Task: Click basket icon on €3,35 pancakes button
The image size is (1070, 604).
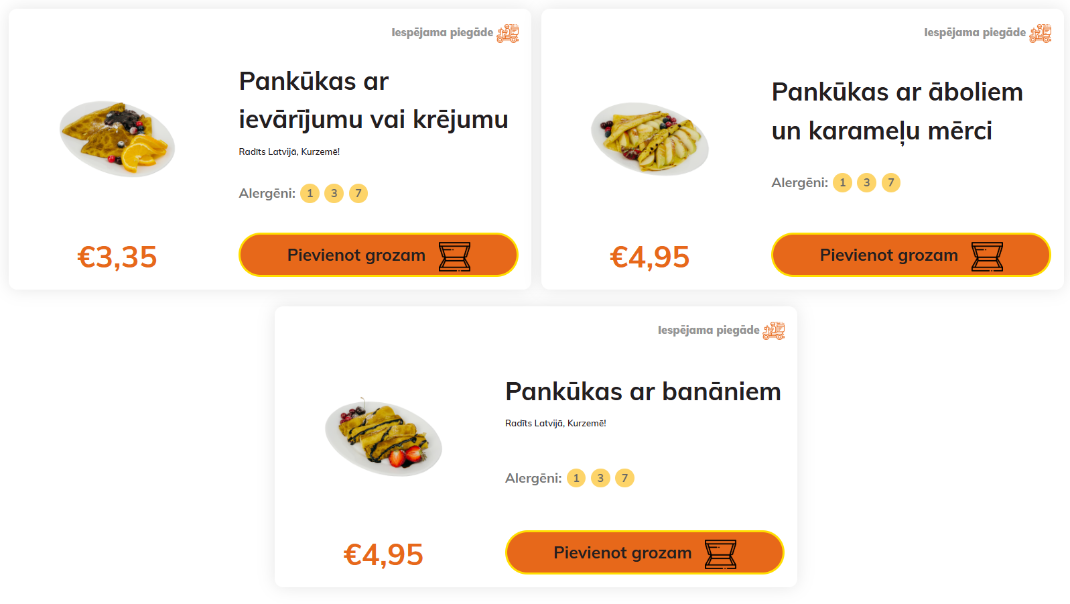Action: click(x=454, y=256)
